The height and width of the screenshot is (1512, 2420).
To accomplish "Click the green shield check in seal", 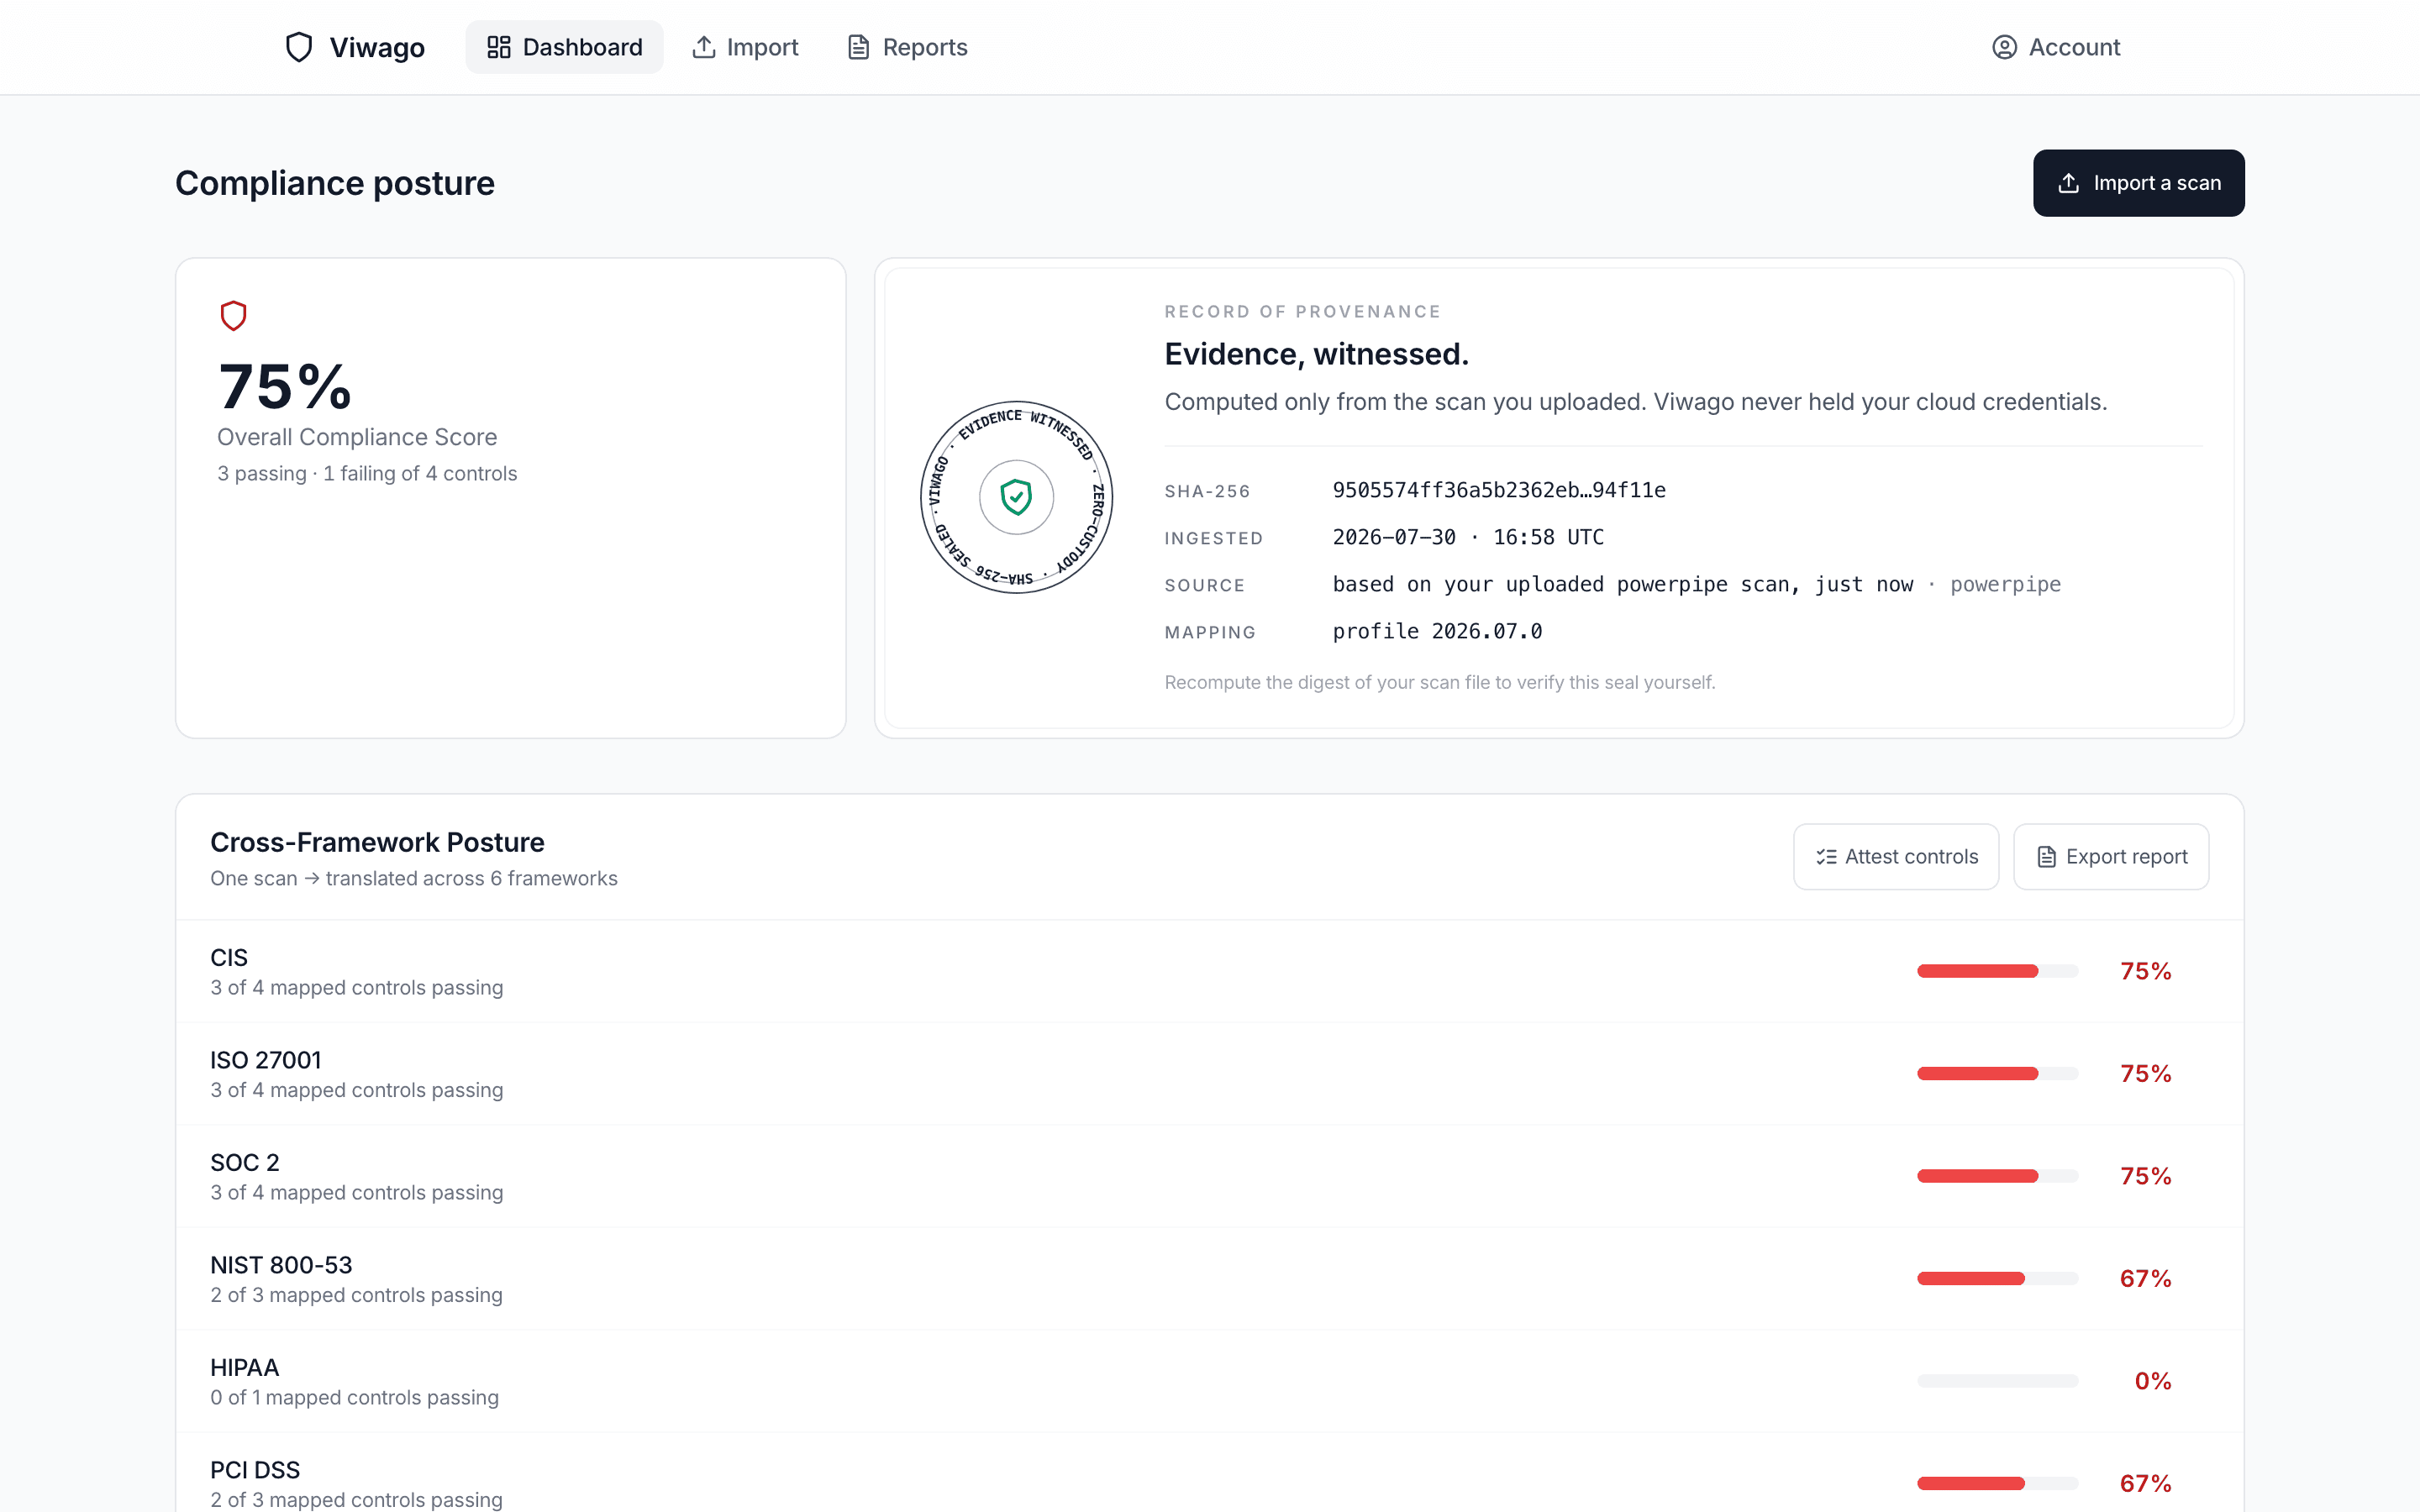I will coord(1016,497).
